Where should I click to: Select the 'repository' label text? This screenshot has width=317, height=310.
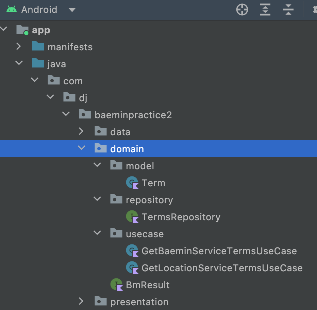click(149, 200)
